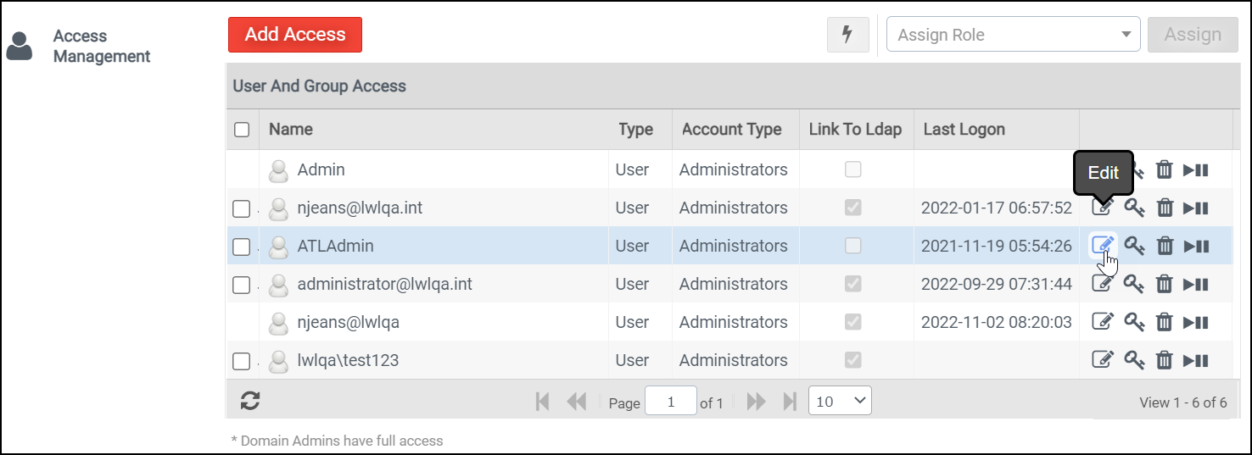The width and height of the screenshot is (1252, 455).
Task: Refresh the access table
Action: [249, 401]
